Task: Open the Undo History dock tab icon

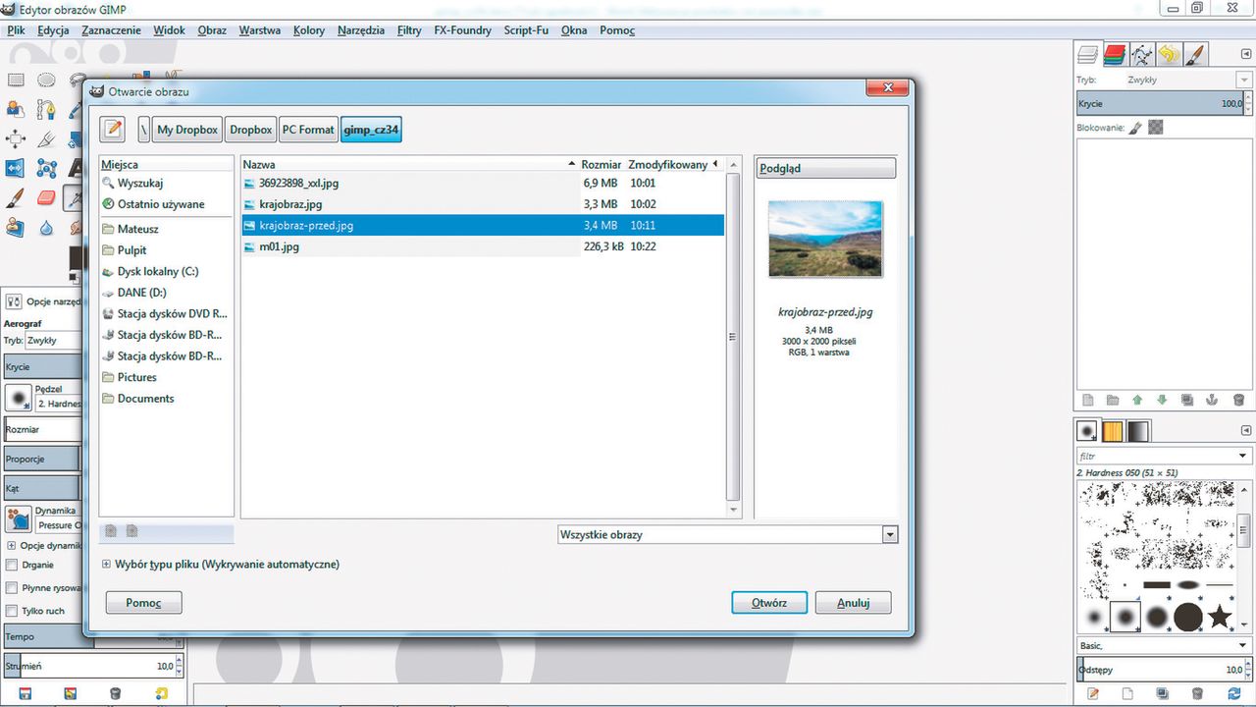Action: 1168,54
